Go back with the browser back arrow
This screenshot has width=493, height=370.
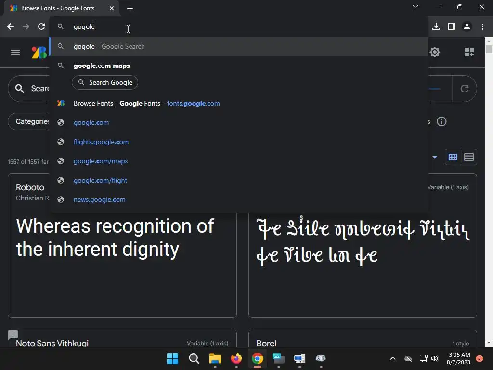pyautogui.click(x=11, y=27)
